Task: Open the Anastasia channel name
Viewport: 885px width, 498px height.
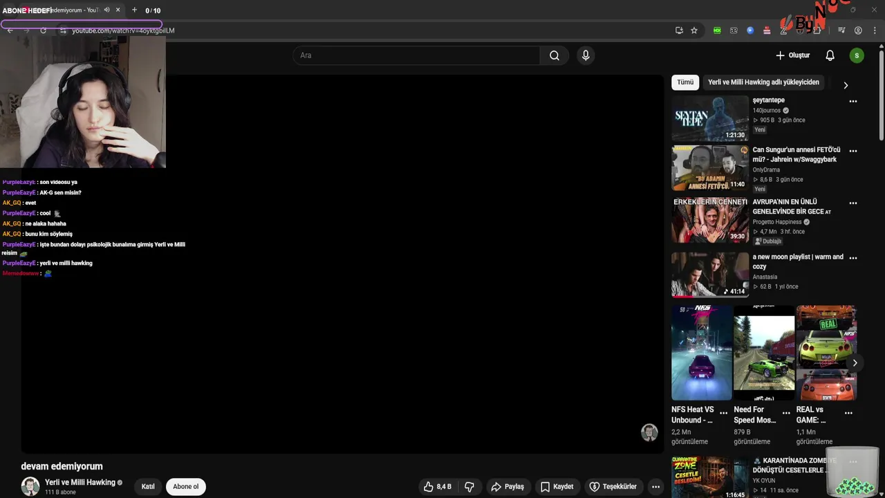Action: 765,277
